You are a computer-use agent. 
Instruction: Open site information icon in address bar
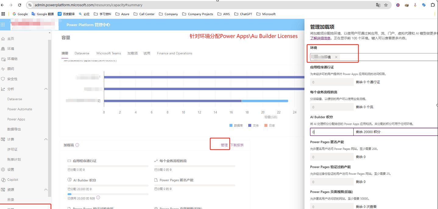pos(30,5)
